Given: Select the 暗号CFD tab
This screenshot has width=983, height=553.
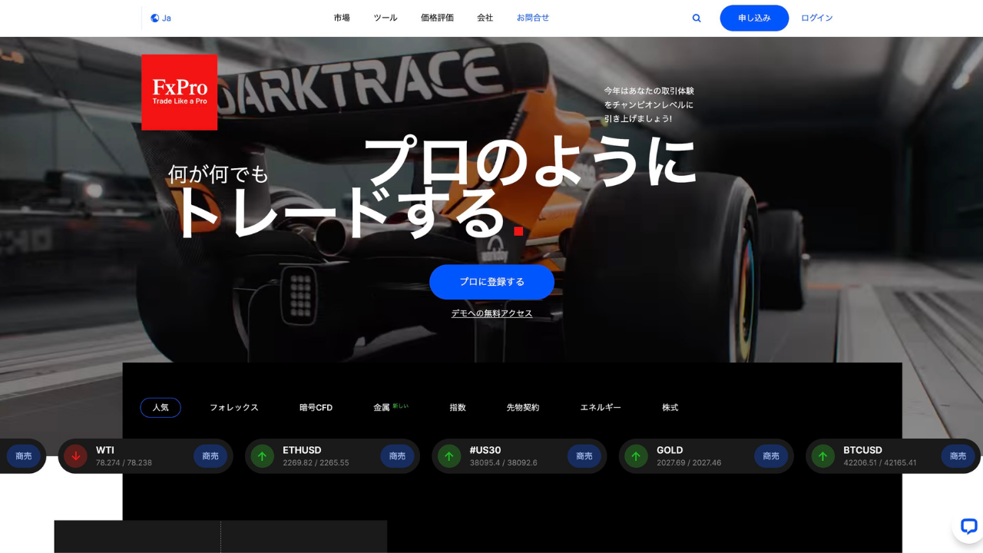Looking at the screenshot, I should pos(316,408).
